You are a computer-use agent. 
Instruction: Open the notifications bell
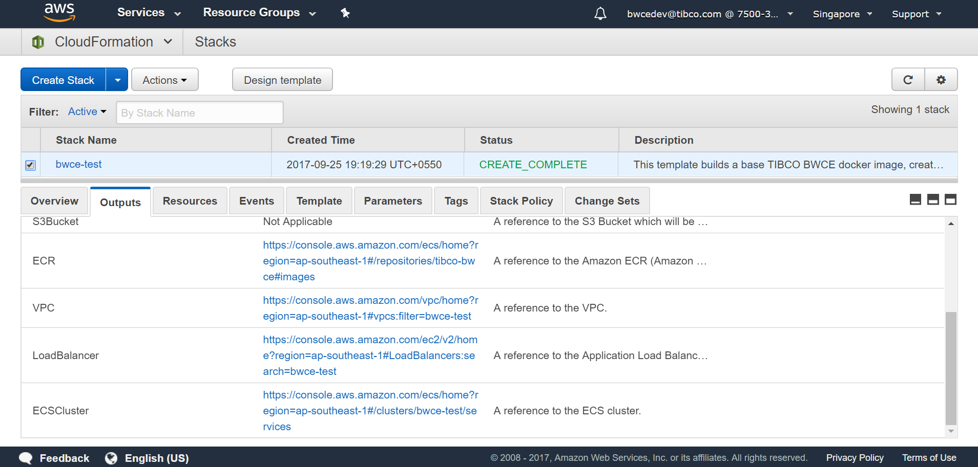pyautogui.click(x=600, y=14)
